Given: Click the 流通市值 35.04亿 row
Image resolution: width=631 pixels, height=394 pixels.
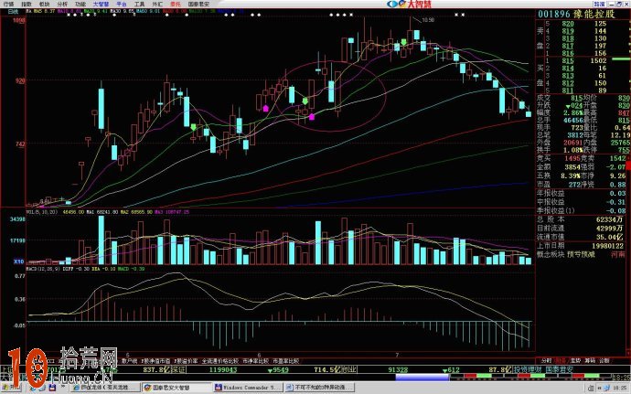Looking at the screenshot, I should coord(581,237).
